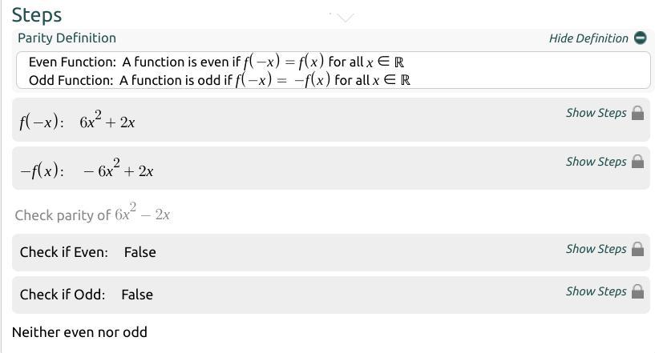
Task: Click the Steps heading
Action: coord(37,15)
